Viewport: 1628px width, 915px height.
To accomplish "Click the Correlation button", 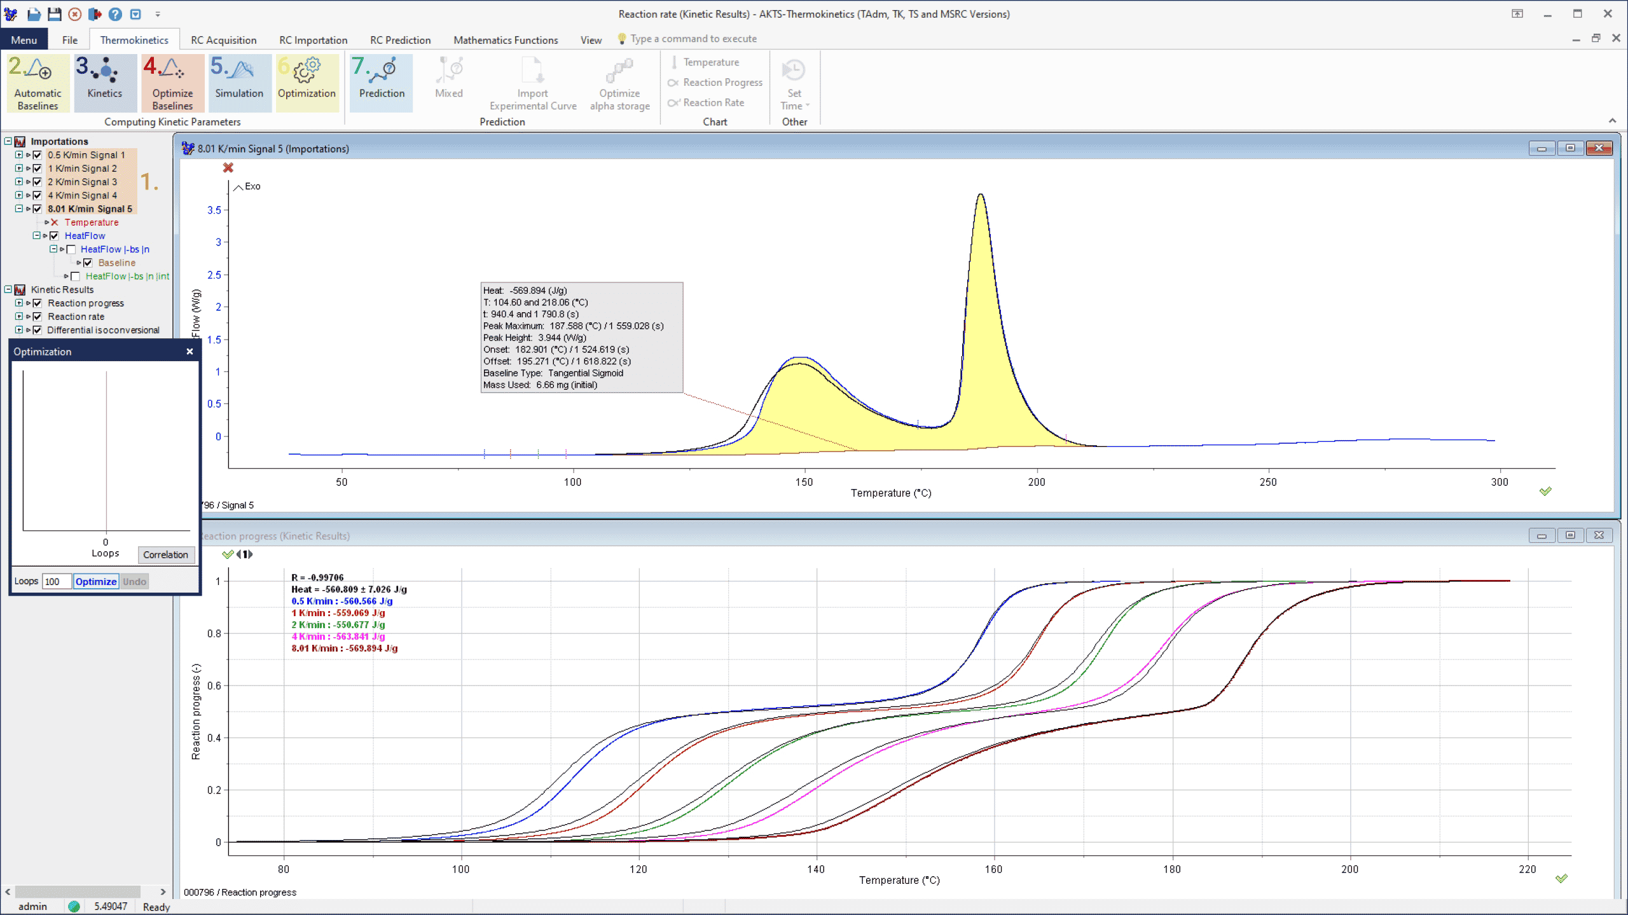I will [165, 554].
